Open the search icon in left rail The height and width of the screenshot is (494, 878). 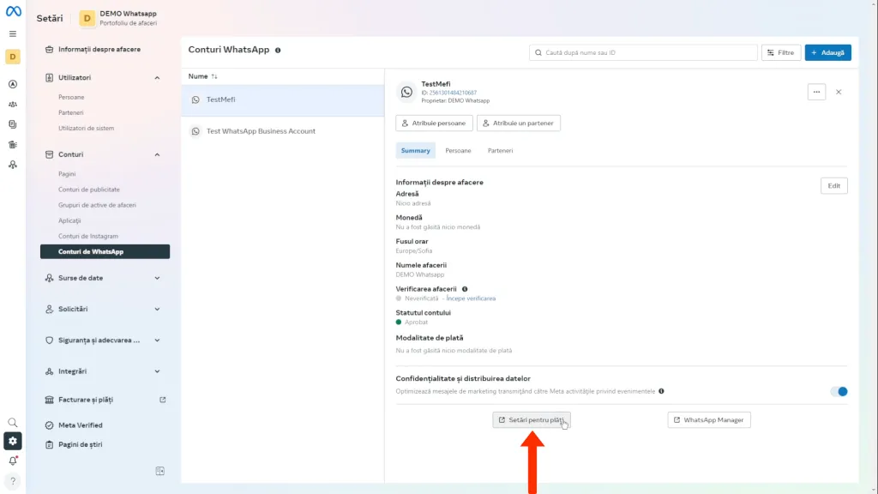click(x=12, y=422)
